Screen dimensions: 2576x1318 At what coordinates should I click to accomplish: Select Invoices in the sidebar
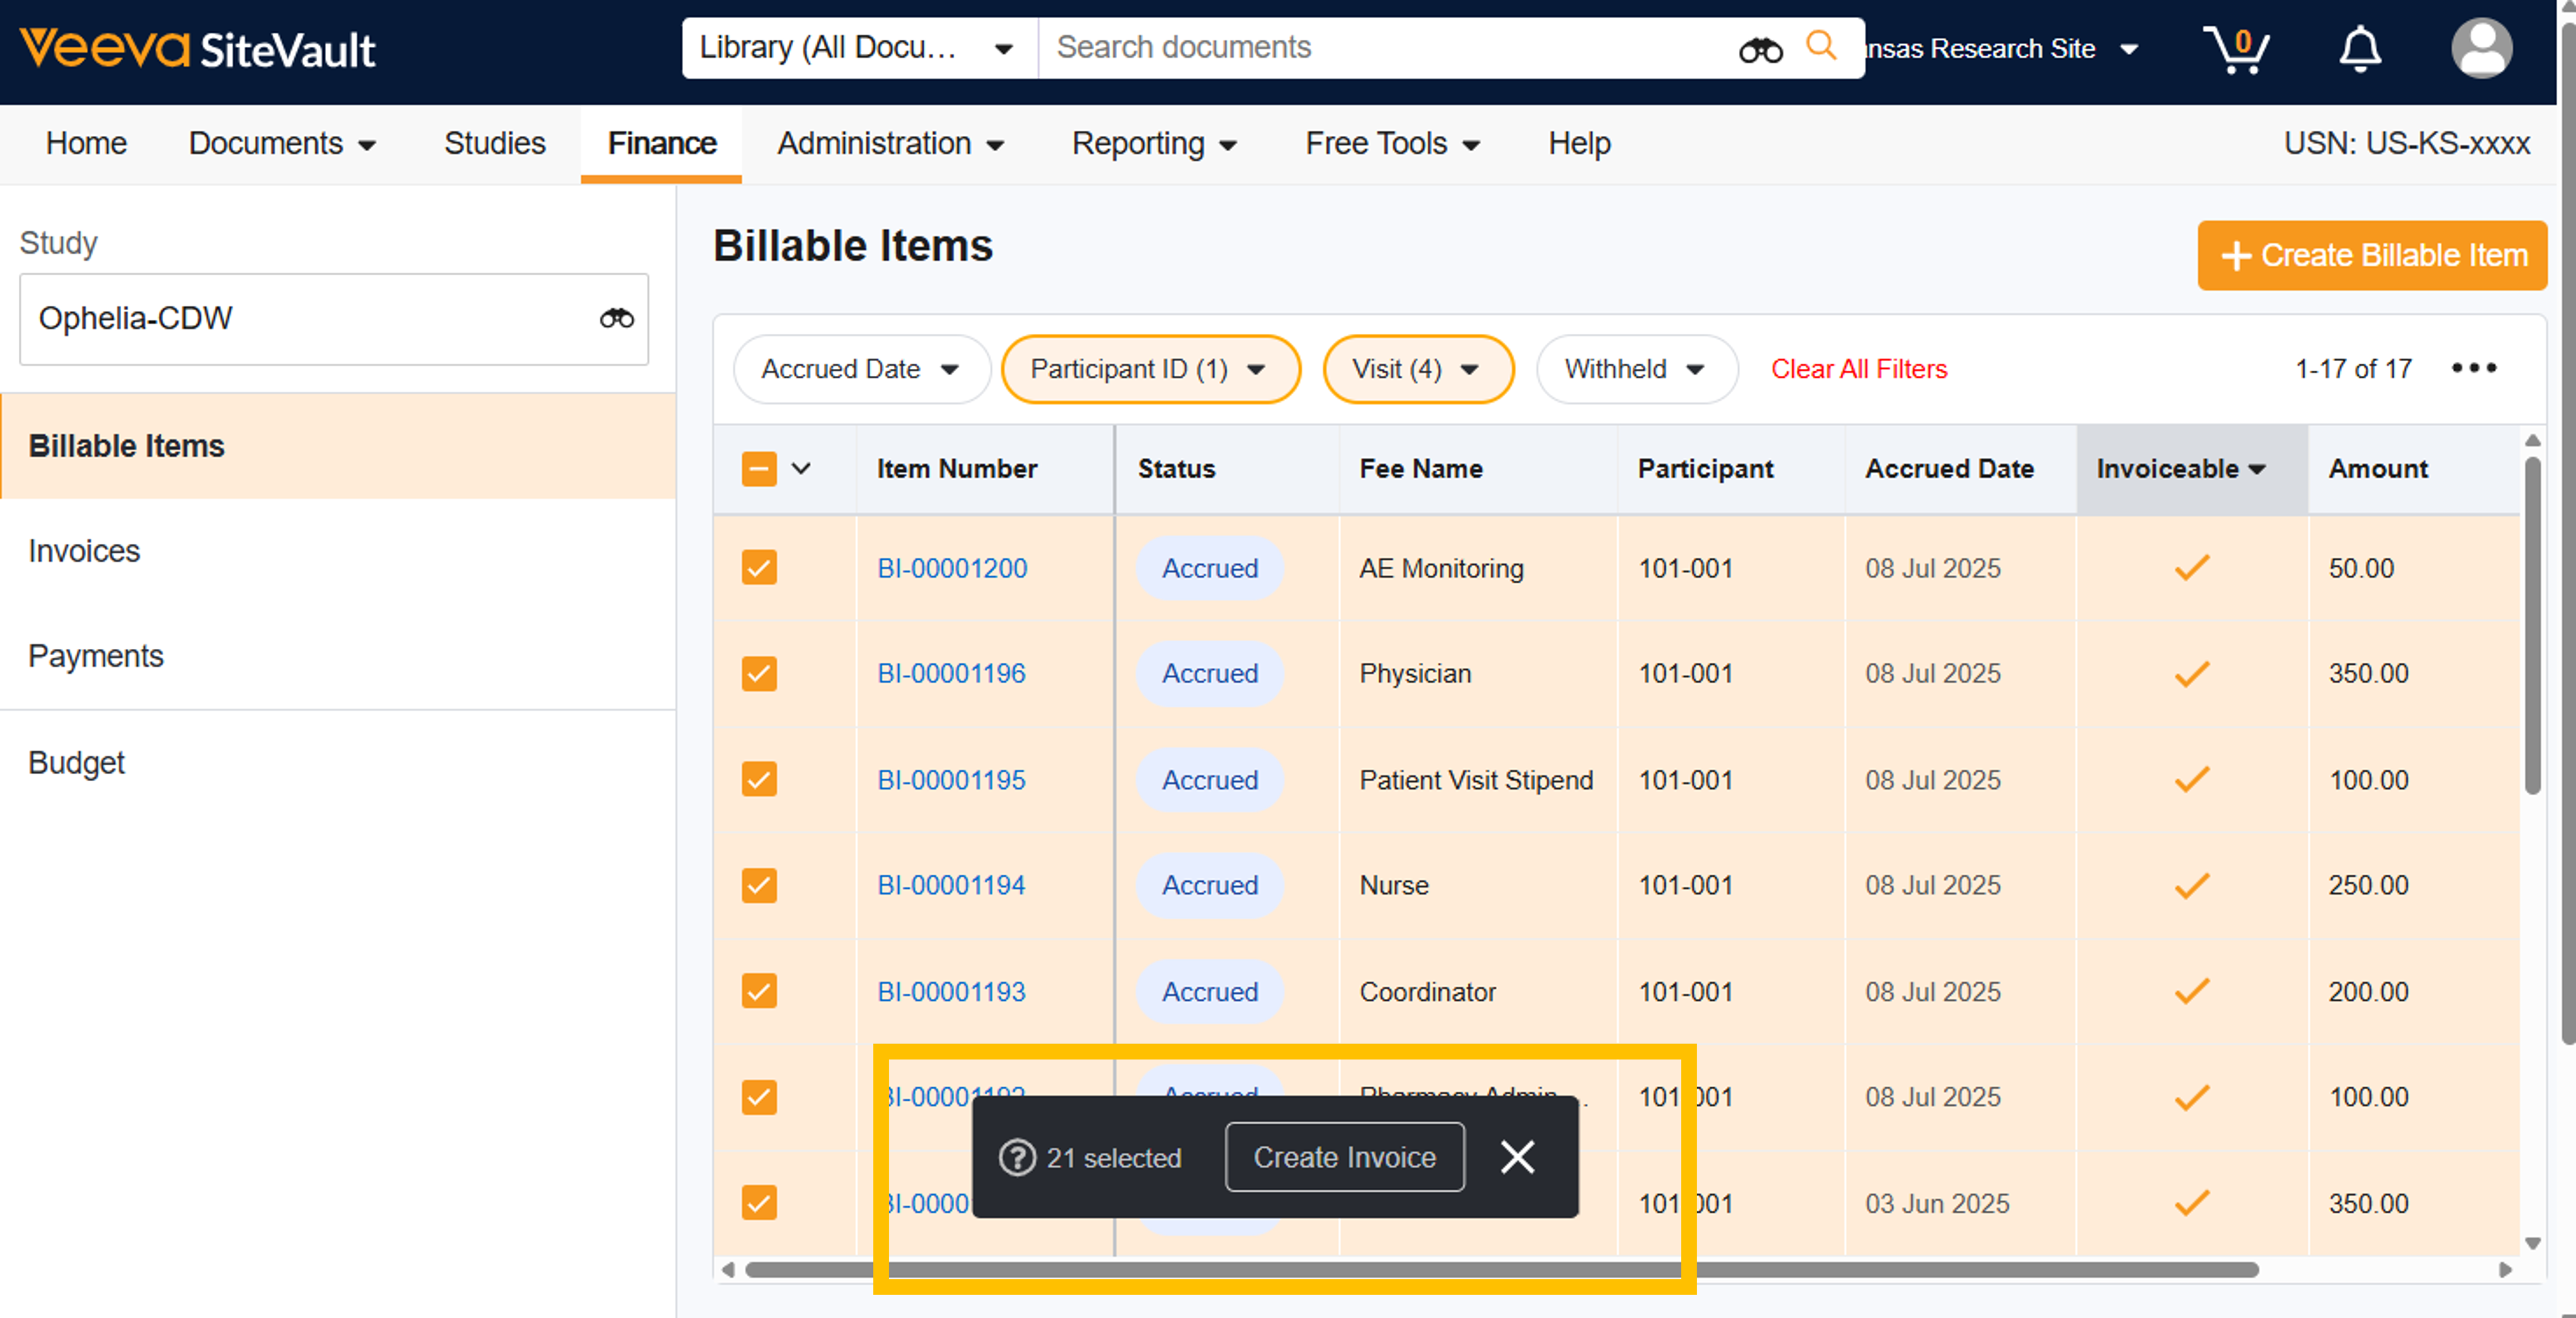point(84,551)
